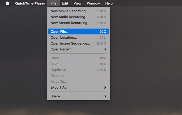Viewport: 182px width, 115px height.
Task: Open the Apple menu
Action: [x=8, y=3]
